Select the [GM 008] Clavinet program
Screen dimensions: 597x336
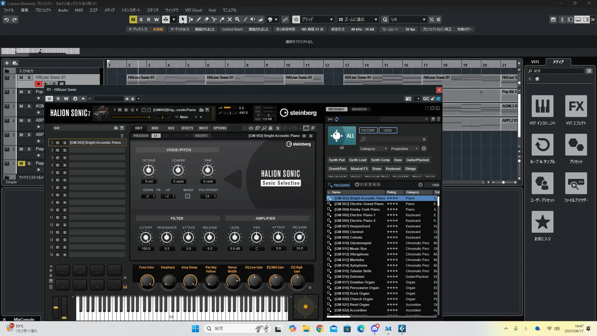(x=349, y=232)
